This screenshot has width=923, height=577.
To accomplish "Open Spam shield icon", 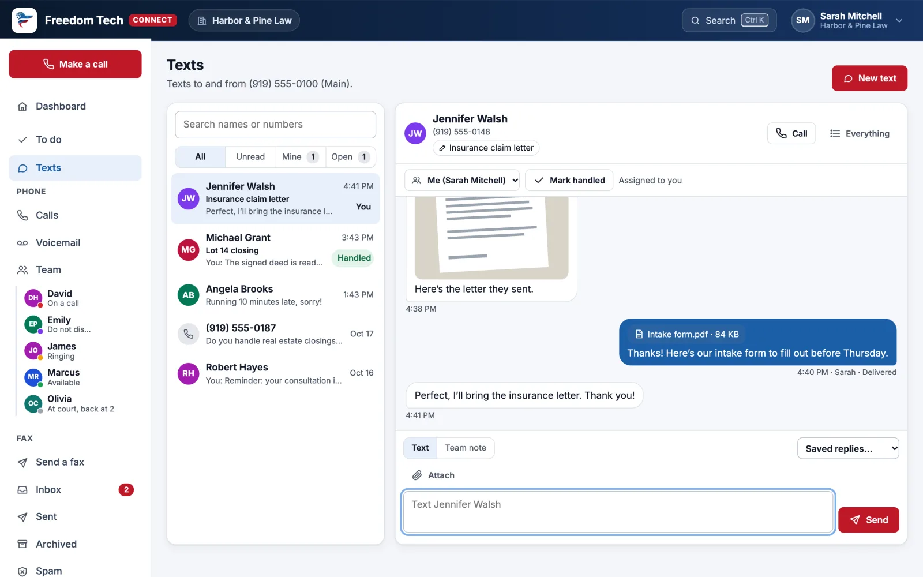I will [x=22, y=571].
